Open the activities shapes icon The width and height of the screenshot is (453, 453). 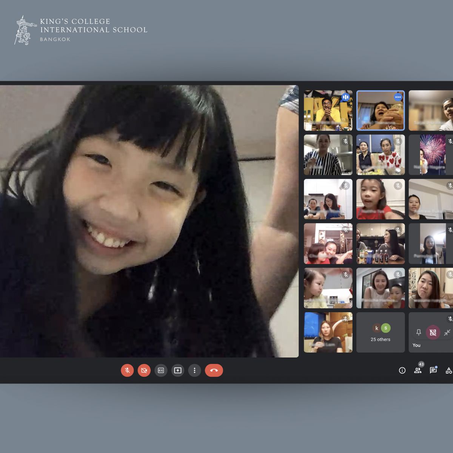pos(448,370)
